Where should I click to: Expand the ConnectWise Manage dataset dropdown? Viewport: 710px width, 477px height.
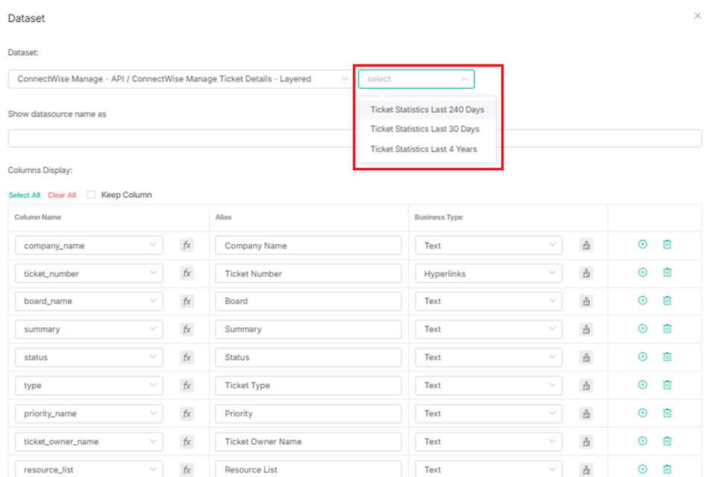pyautogui.click(x=179, y=79)
